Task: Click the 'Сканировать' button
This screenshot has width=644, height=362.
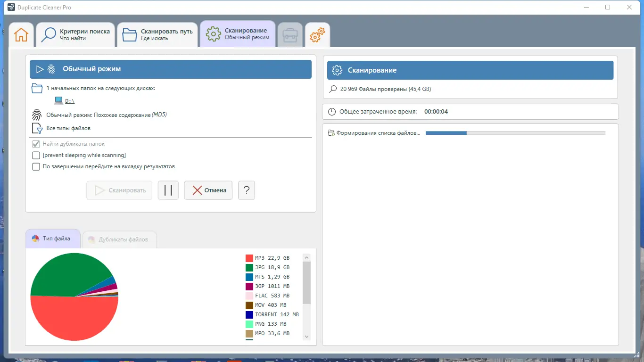Action: (119, 190)
